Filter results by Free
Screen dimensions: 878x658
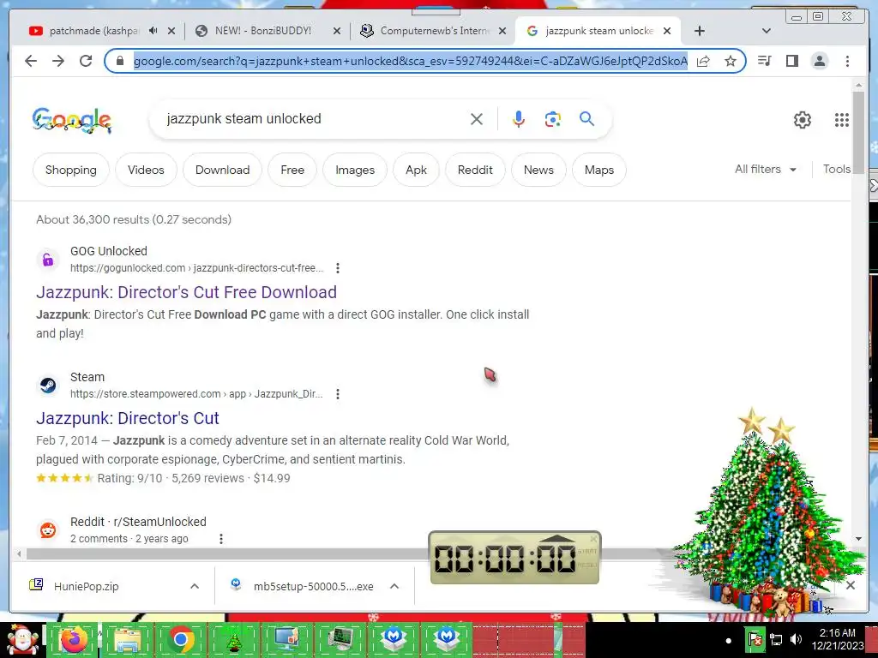(292, 170)
